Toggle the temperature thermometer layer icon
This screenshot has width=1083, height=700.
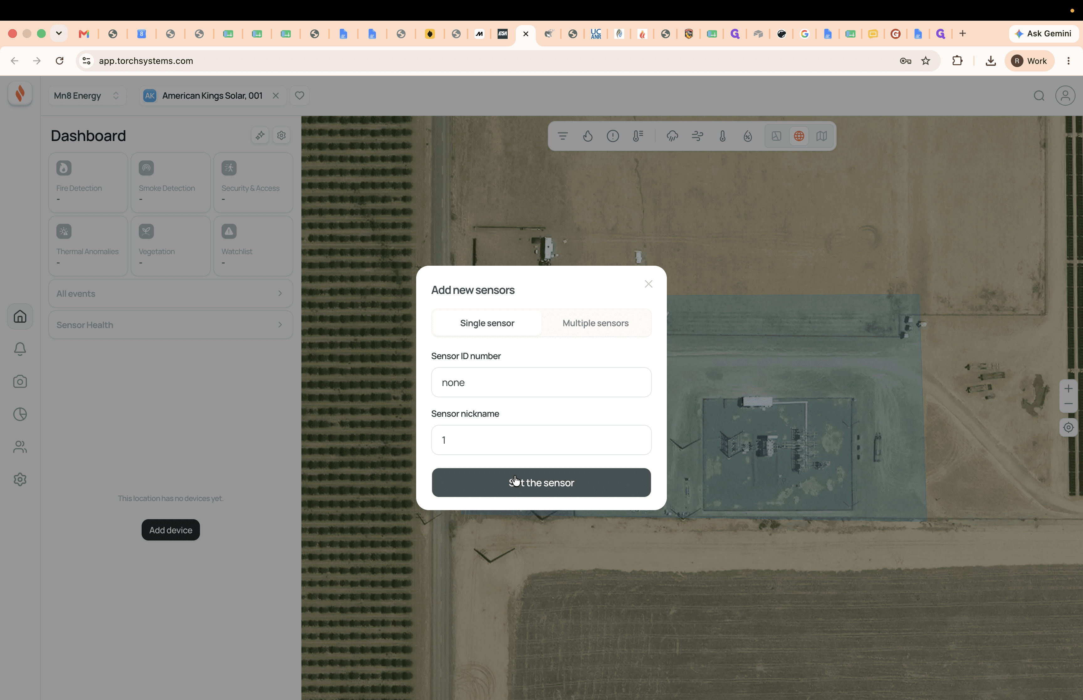click(x=723, y=136)
